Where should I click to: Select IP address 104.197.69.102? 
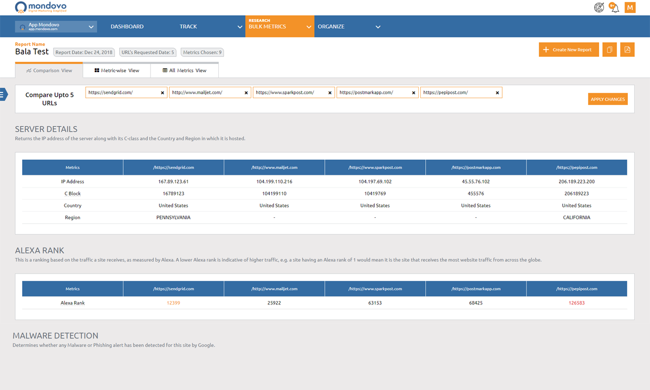pyautogui.click(x=375, y=181)
